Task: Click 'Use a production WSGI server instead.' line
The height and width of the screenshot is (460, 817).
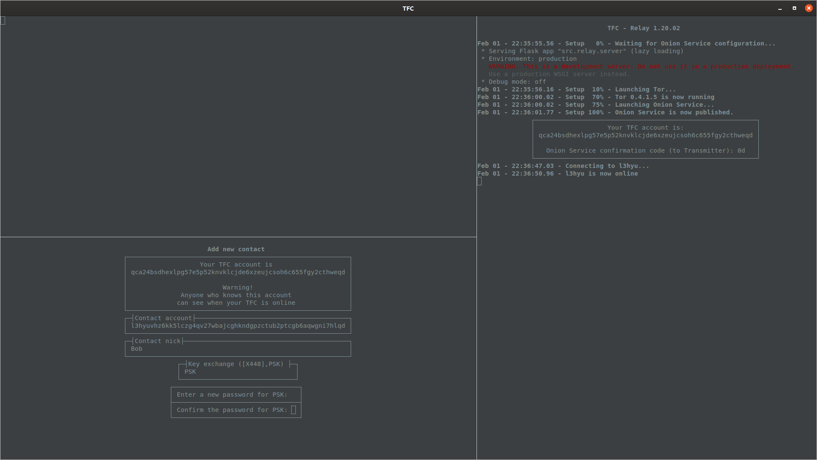Action: point(559,74)
